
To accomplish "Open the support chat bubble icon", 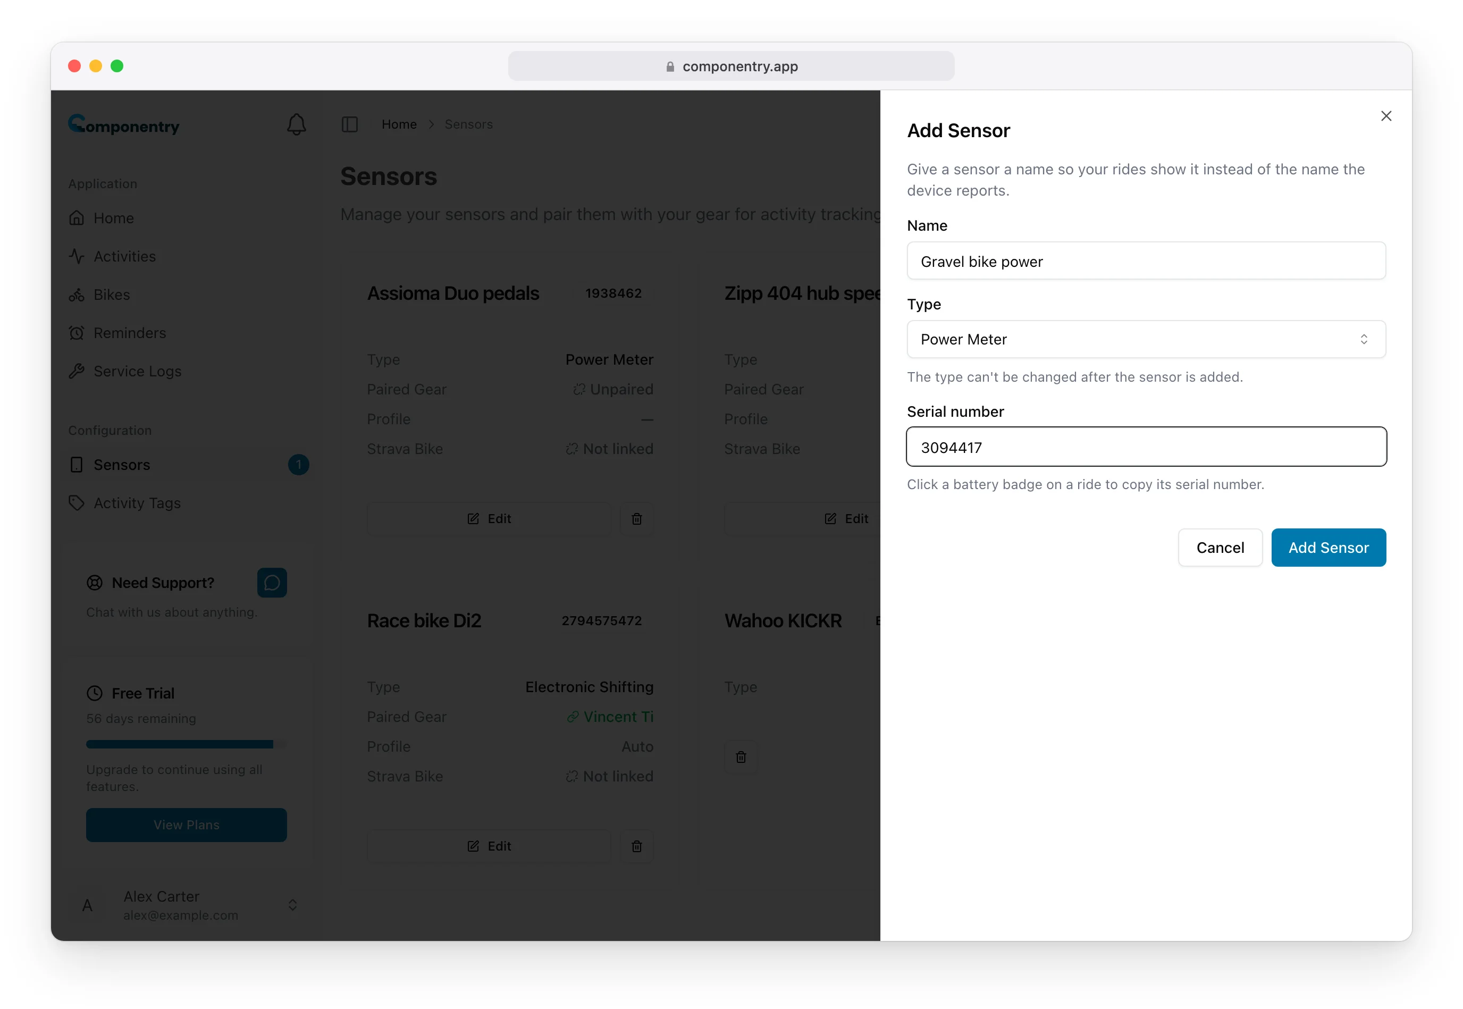I will [272, 582].
